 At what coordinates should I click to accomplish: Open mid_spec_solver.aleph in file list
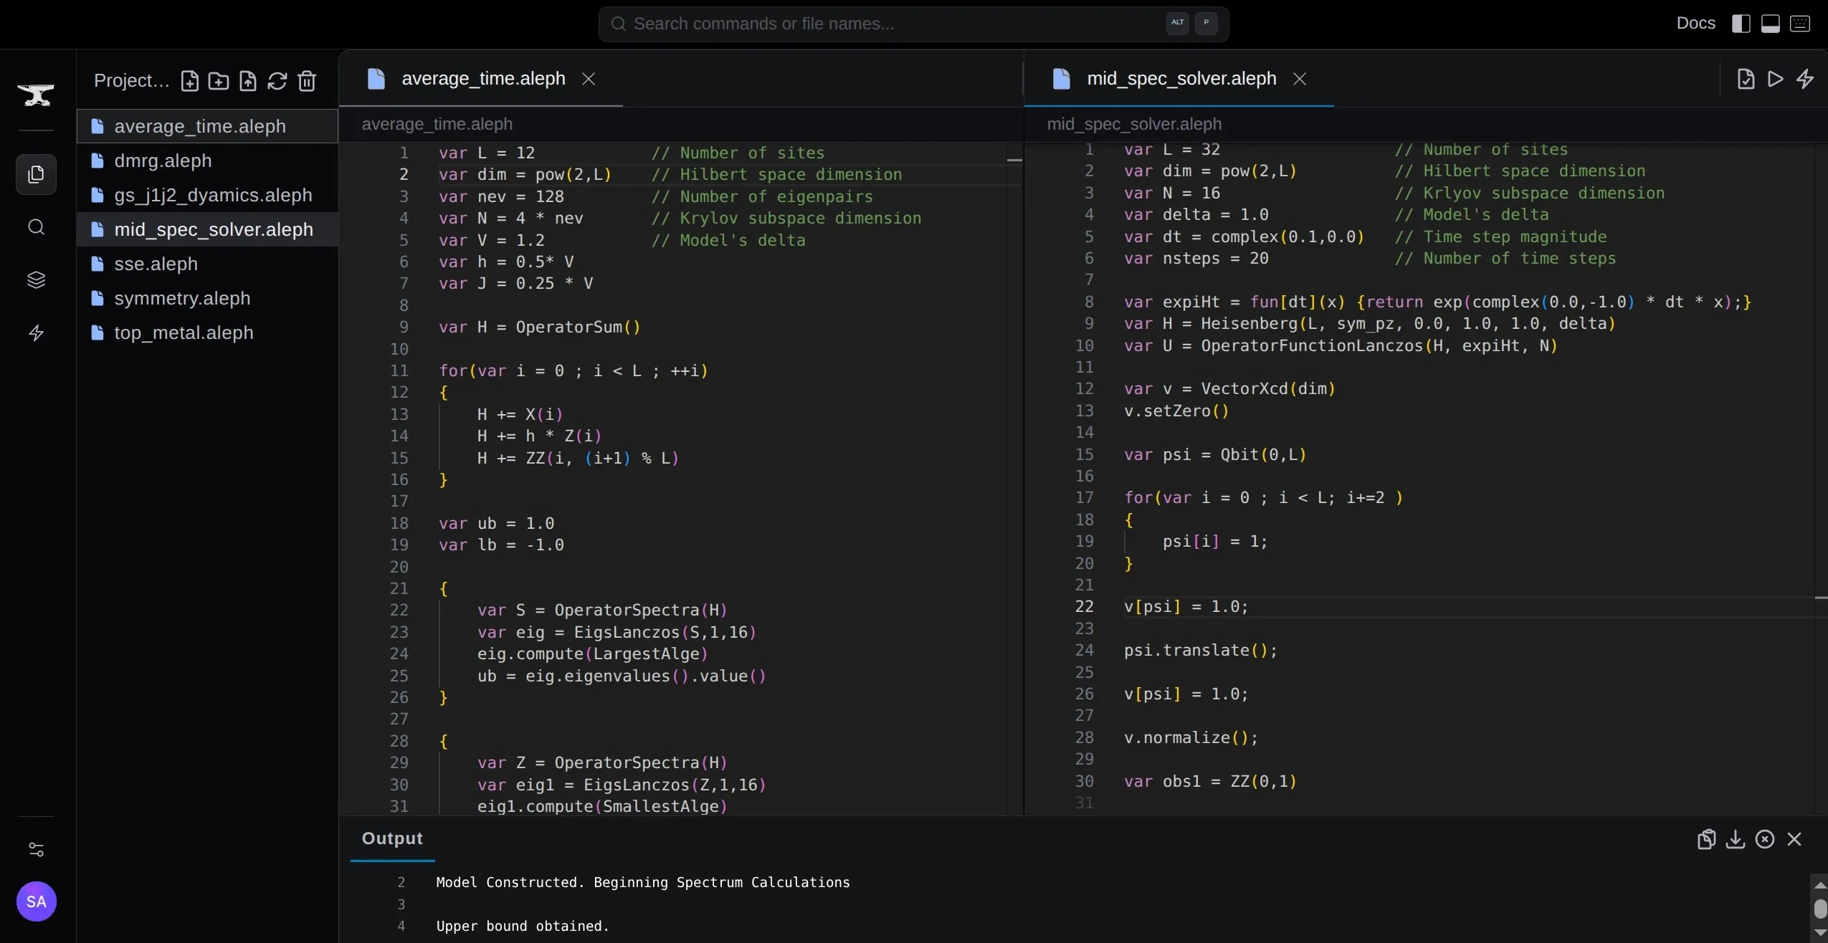pyautogui.click(x=207, y=229)
